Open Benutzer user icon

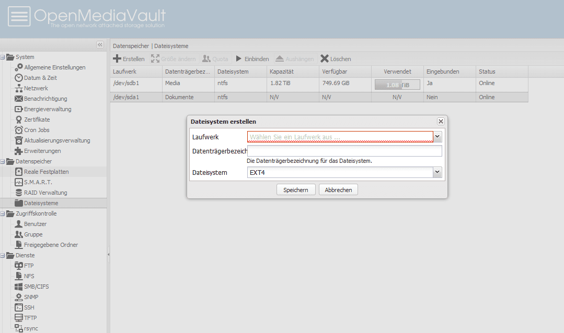[x=19, y=224]
